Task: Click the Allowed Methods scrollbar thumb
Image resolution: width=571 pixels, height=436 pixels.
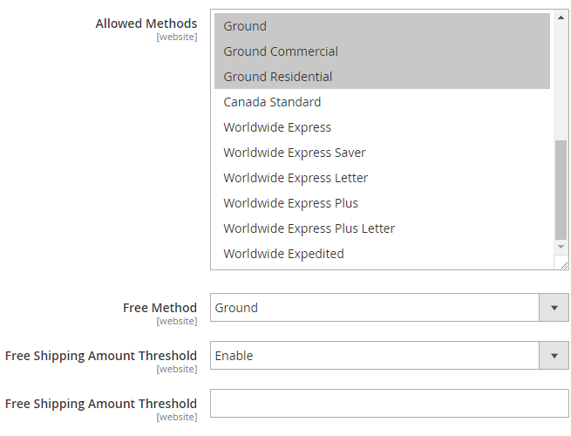Action: tap(561, 187)
